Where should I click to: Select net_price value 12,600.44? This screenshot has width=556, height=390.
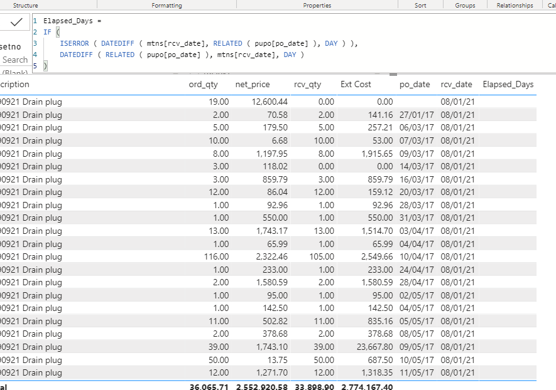click(x=270, y=102)
